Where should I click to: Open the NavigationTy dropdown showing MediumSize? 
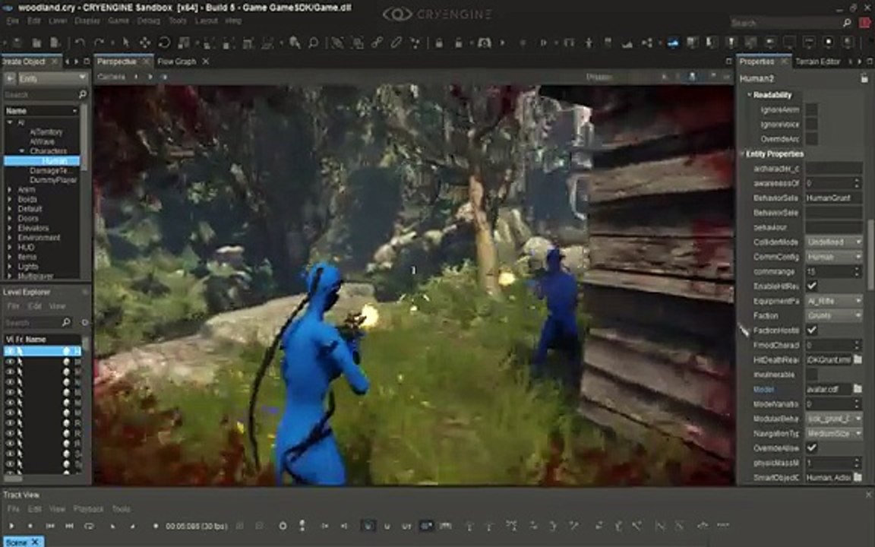pos(834,433)
